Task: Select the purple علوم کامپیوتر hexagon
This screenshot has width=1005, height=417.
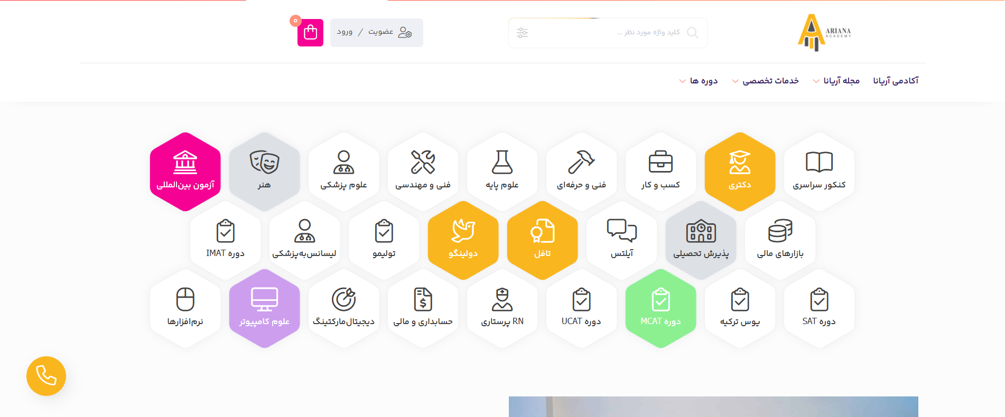Action: (x=264, y=308)
